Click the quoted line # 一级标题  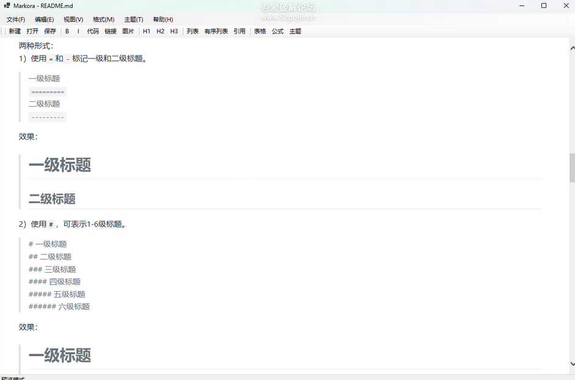[x=48, y=244]
